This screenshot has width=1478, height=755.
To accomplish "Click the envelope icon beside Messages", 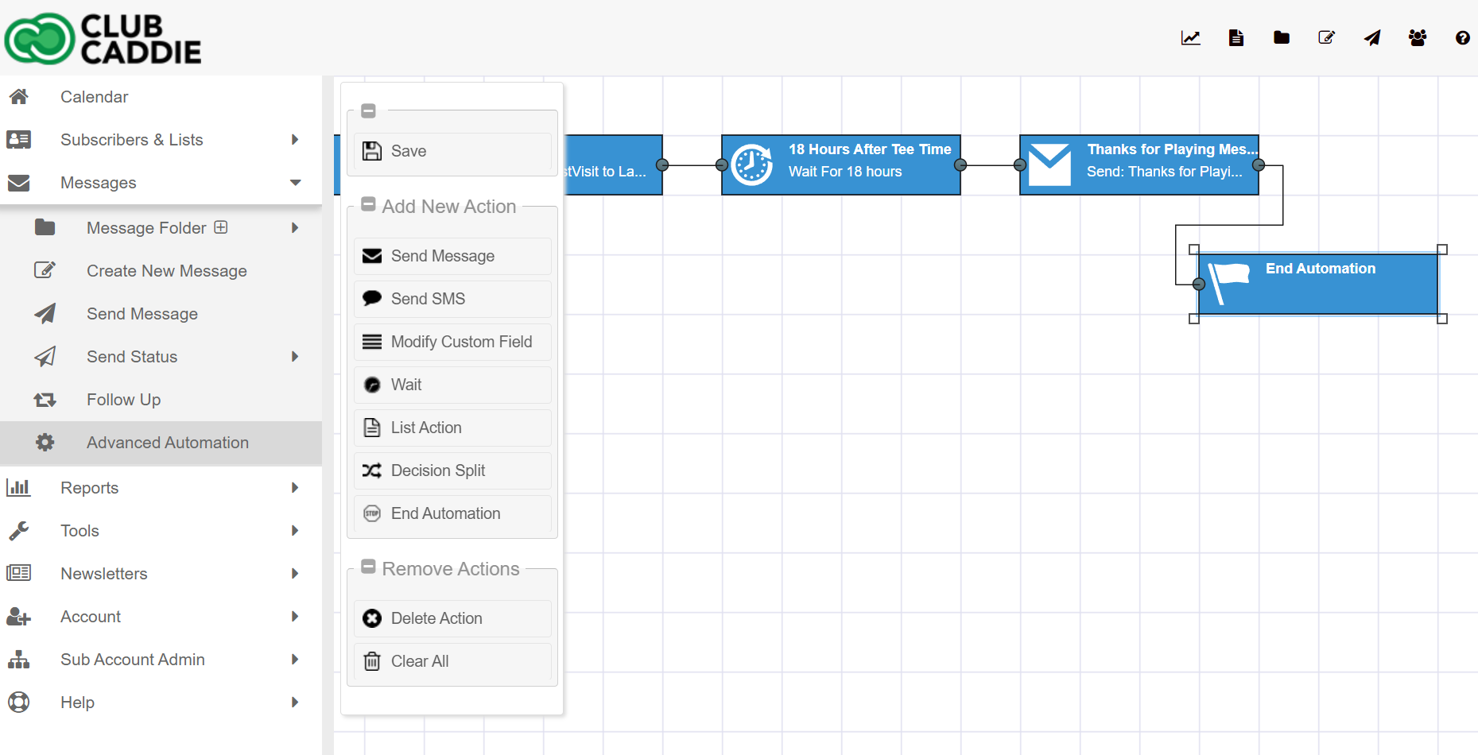I will pos(19,183).
